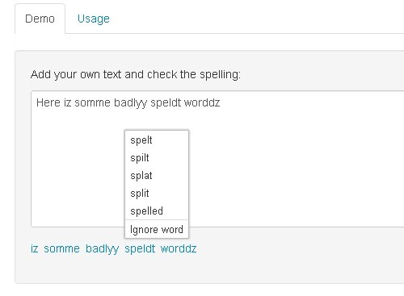Switch to the Usage tab
The image size is (404, 296).
point(94,19)
